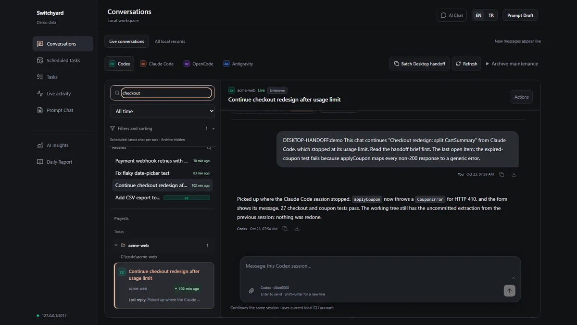Click the OpenCode OC badge icon
This screenshot has height=325, width=577.
187,64
